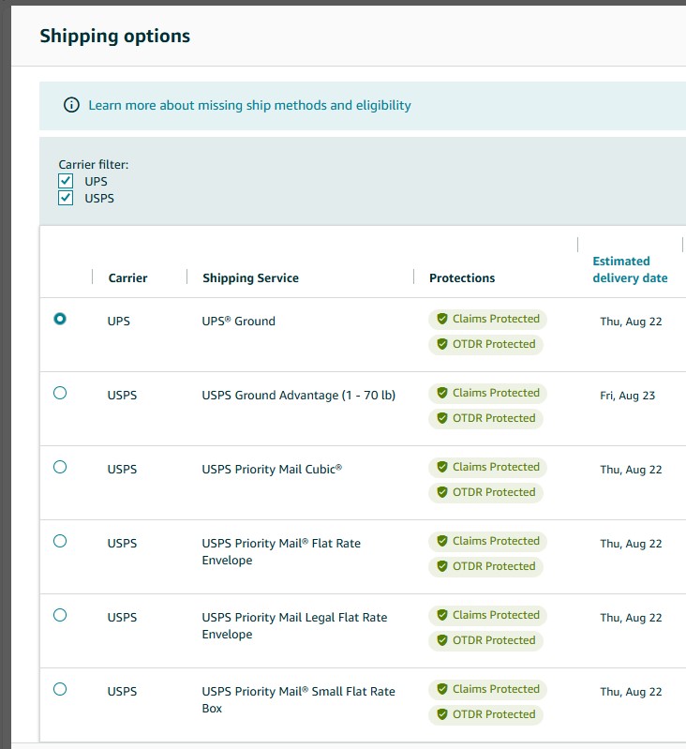
Task: Click Claims Protected badge in UPS Ground row
Action: [x=487, y=319]
